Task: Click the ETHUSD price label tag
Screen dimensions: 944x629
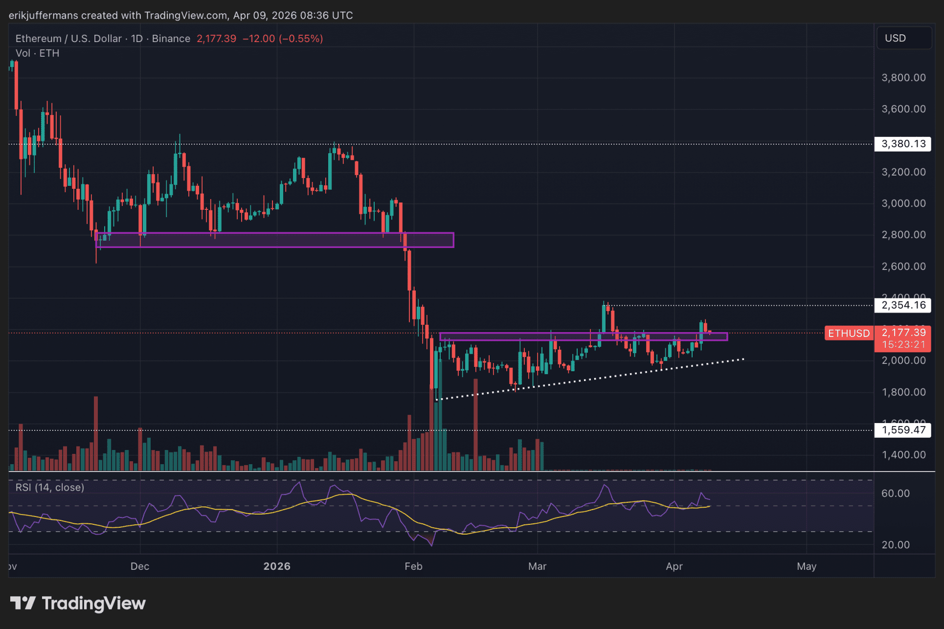Action: (849, 333)
